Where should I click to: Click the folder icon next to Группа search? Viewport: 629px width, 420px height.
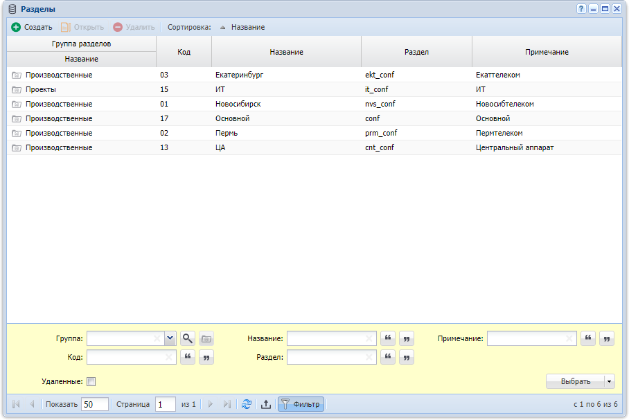pos(206,338)
